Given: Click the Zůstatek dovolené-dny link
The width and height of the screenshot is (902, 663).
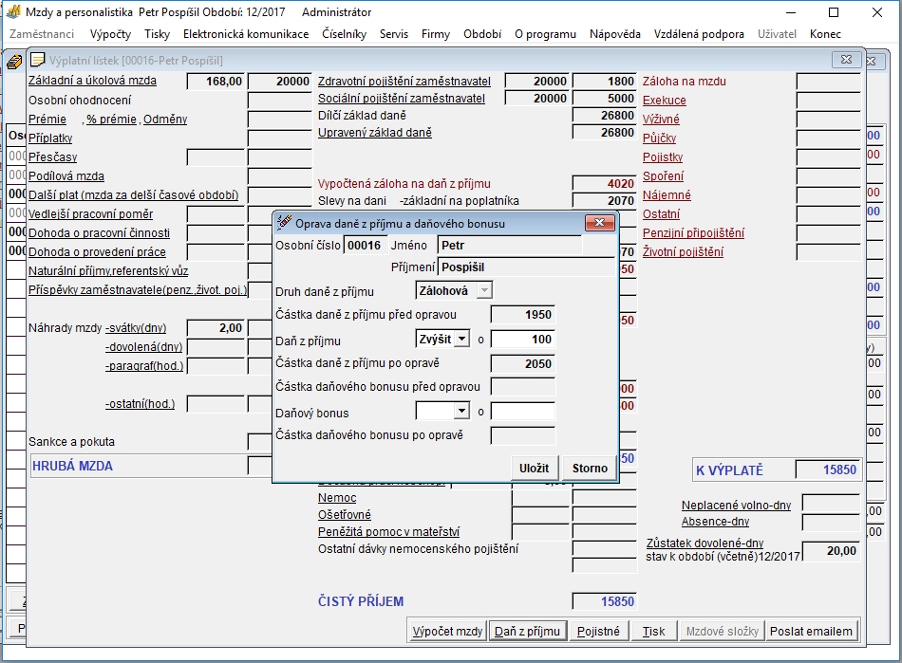Looking at the screenshot, I should [705, 543].
